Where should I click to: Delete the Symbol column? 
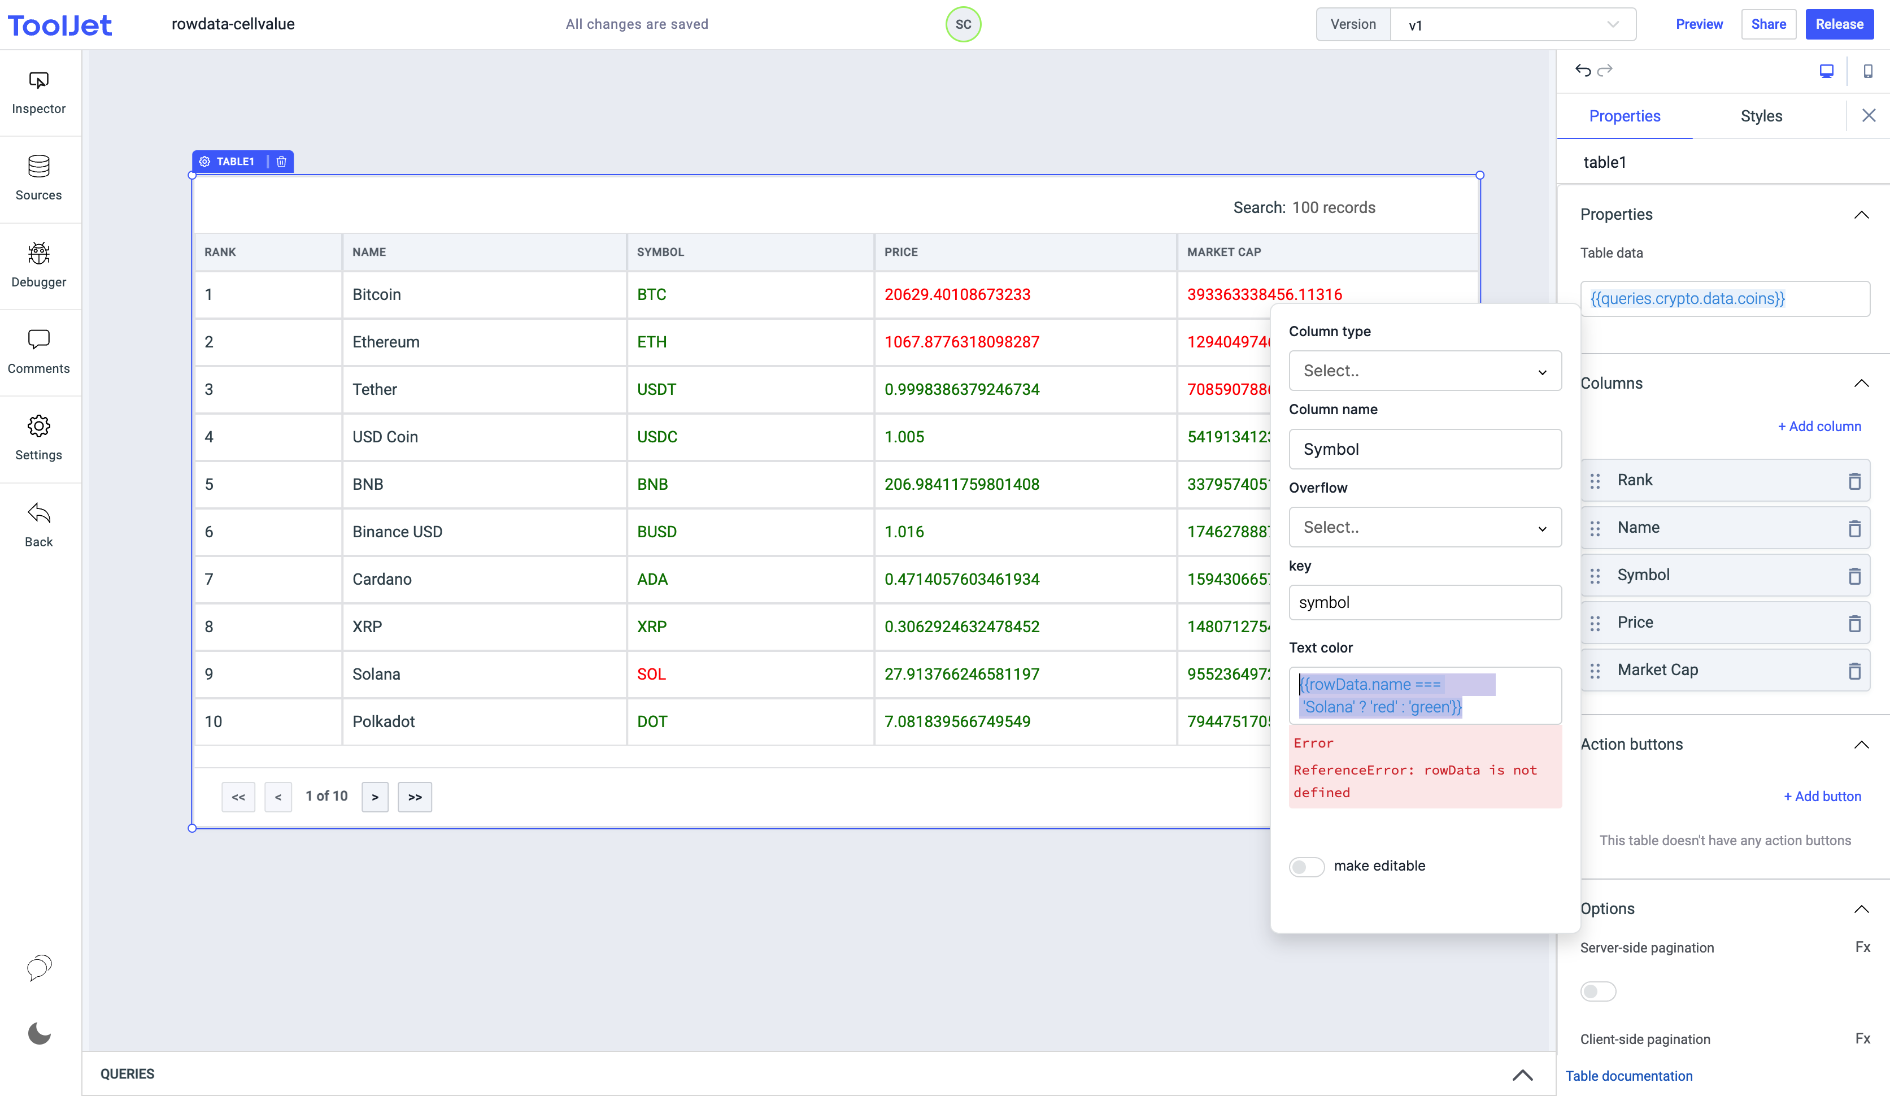click(1854, 575)
